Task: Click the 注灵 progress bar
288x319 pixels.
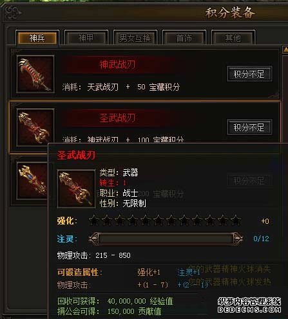Action: [x=166, y=239]
